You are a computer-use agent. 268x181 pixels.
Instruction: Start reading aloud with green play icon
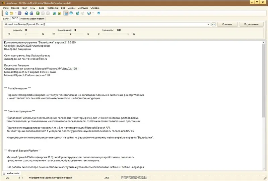pos(38,13)
